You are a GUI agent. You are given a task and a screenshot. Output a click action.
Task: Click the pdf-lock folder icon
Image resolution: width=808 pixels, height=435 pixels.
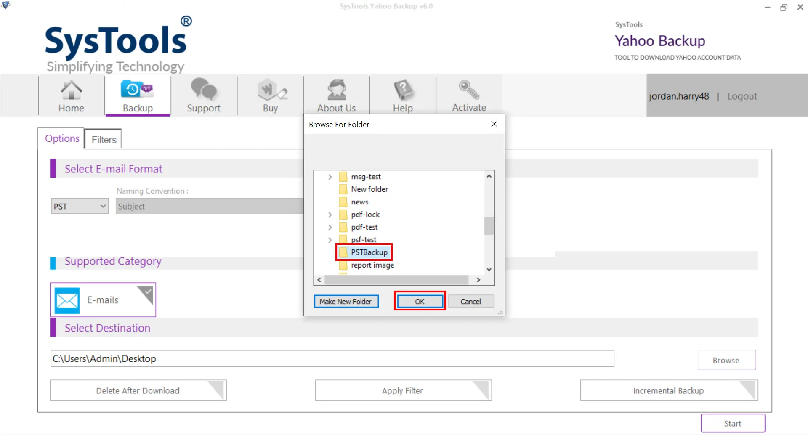tap(343, 215)
